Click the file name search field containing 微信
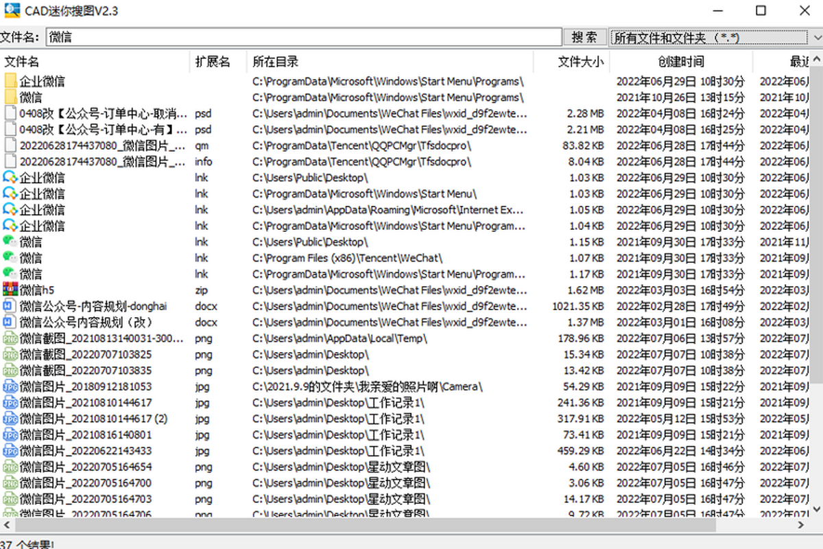Screen dimensions: 823x549 point(303,38)
